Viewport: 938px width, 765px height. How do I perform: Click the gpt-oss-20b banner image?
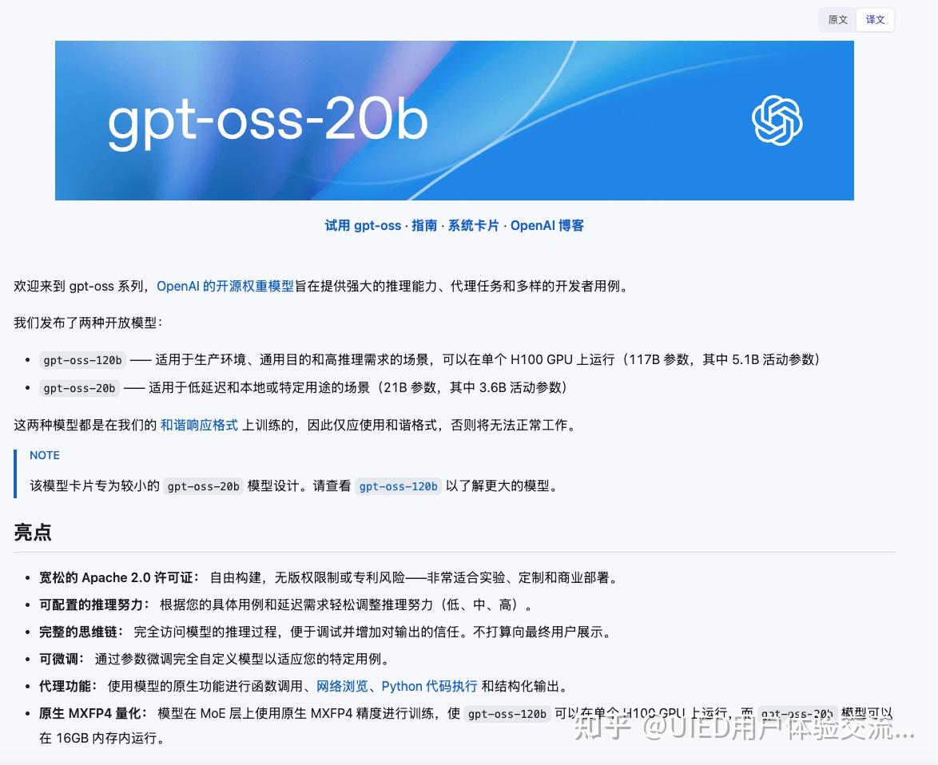coord(455,121)
